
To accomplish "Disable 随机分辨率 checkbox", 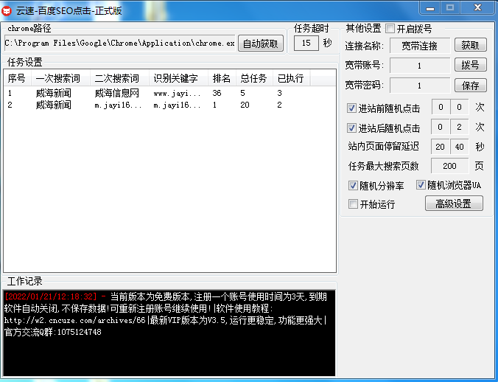I will click(353, 186).
